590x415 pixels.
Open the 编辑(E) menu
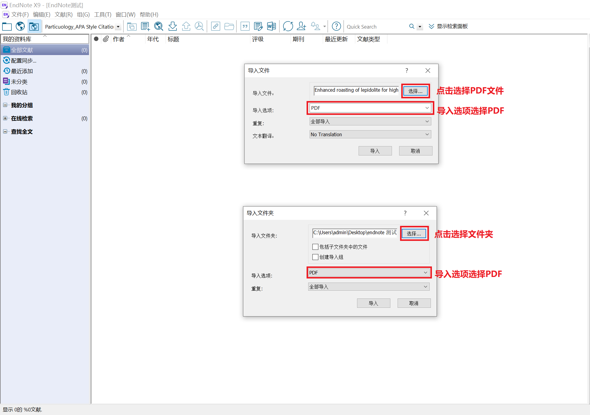coord(41,14)
